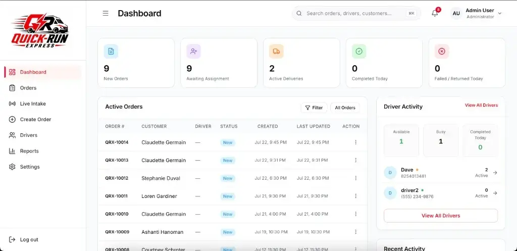
Task: Click the CREATED column header
Action: 268,126
